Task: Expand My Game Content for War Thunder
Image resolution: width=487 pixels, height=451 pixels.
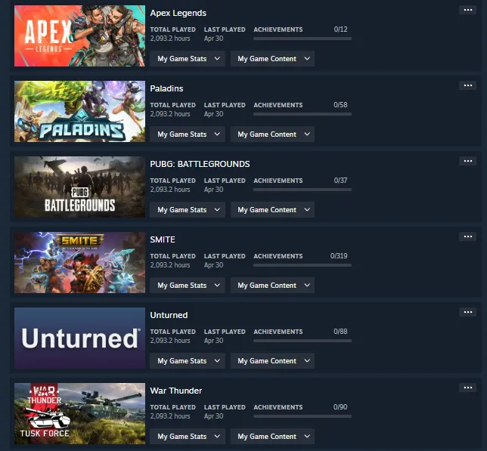Action: (x=272, y=437)
